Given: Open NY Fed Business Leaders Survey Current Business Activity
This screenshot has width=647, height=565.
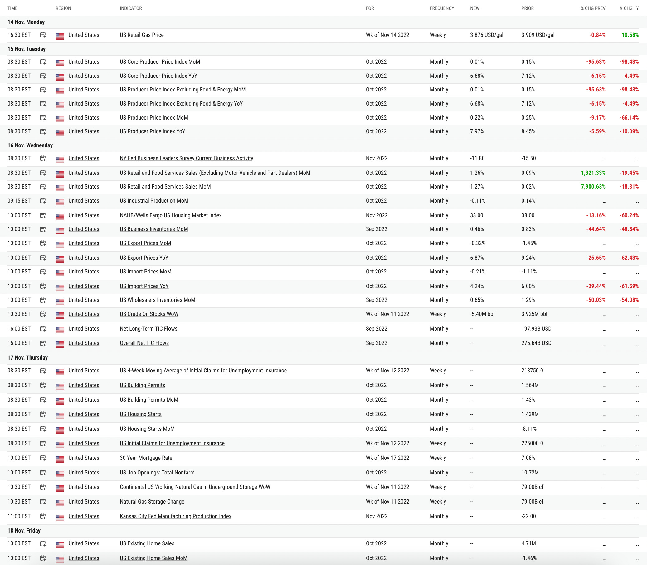Looking at the screenshot, I should 187,158.
